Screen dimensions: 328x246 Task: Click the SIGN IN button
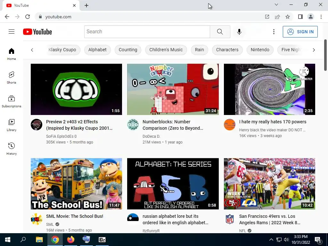(x=300, y=32)
